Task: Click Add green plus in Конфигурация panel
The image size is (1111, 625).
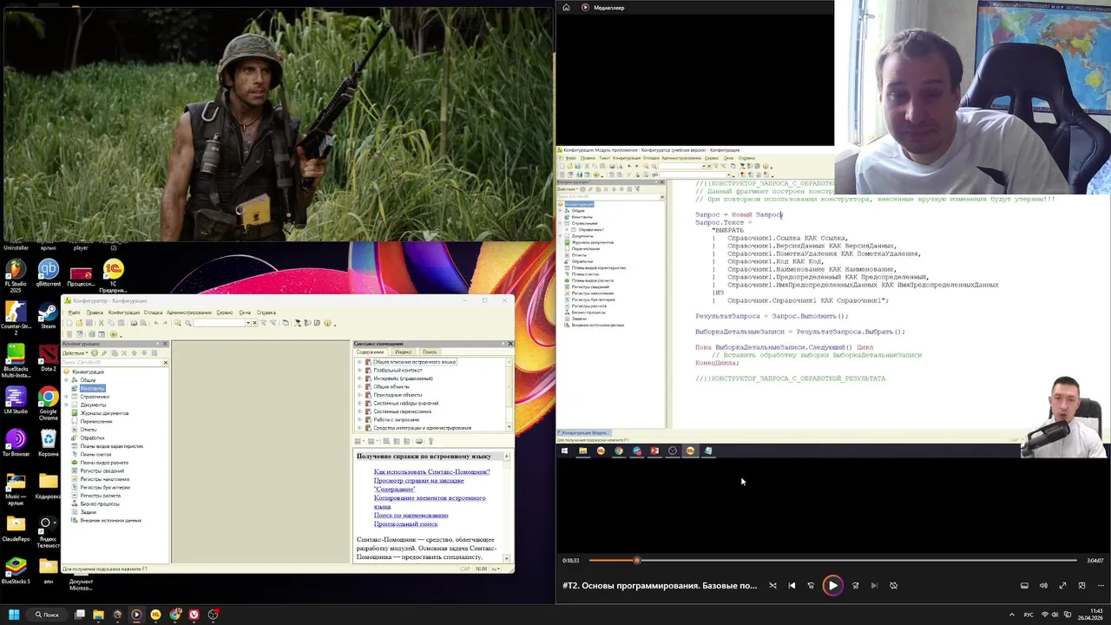Action: pos(95,353)
